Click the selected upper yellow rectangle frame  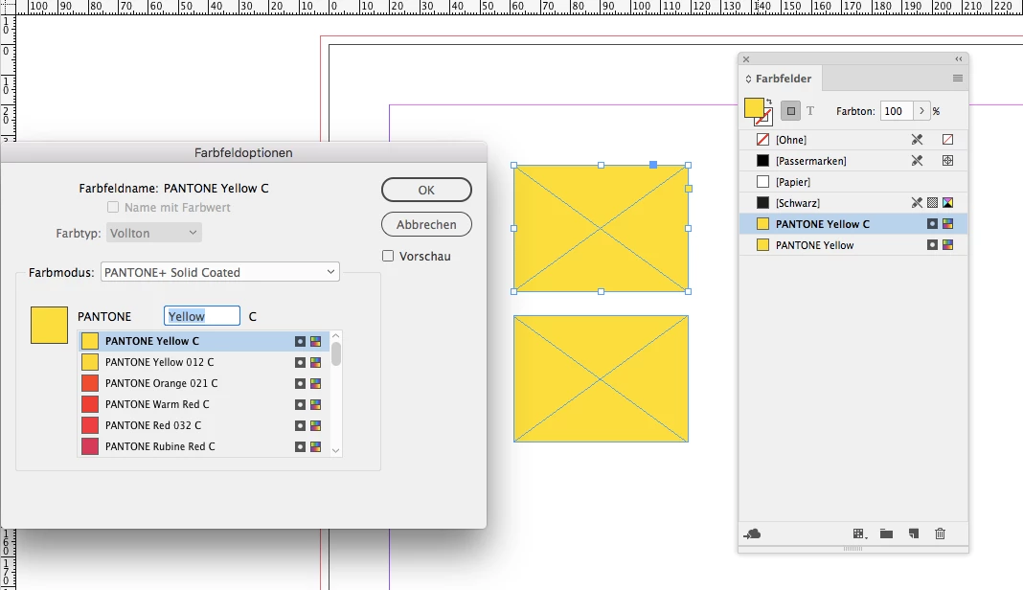pyautogui.click(x=601, y=228)
